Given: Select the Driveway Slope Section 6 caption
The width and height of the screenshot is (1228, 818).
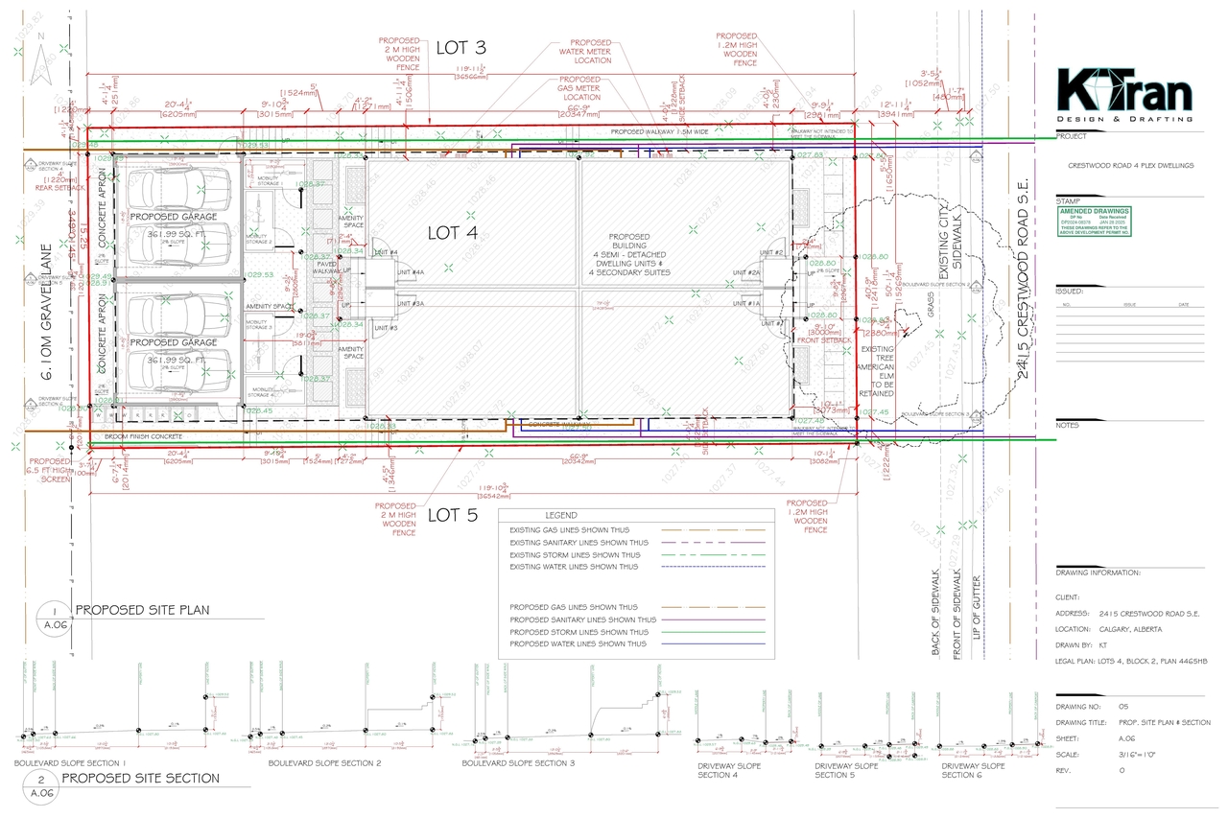Looking at the screenshot, I should coord(974,770).
